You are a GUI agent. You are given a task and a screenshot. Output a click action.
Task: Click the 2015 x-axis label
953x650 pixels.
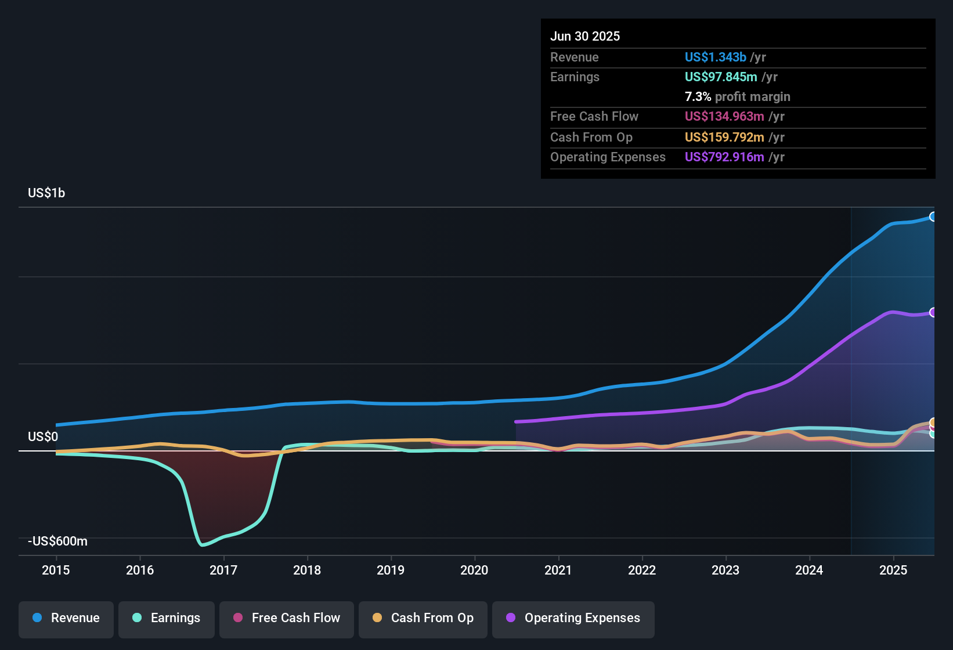point(56,570)
